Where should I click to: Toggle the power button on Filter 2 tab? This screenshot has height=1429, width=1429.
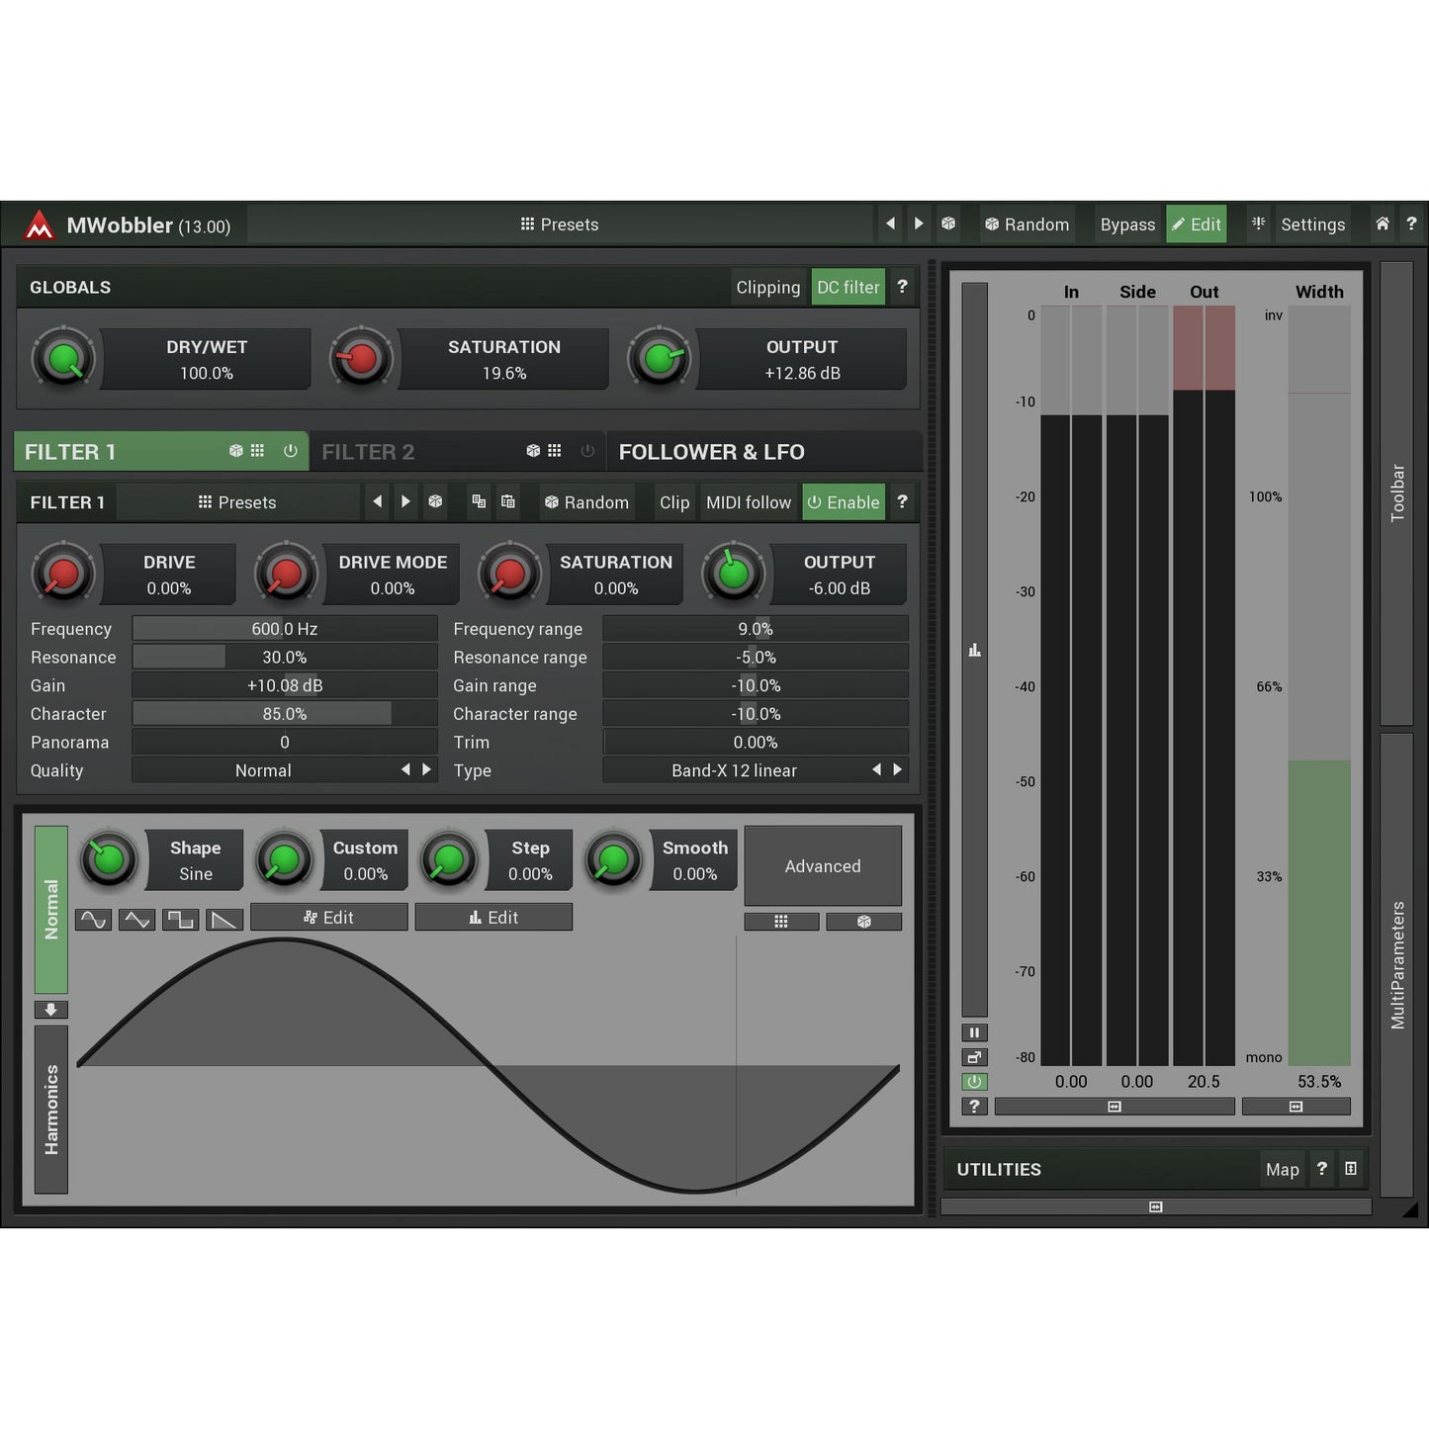(x=587, y=451)
